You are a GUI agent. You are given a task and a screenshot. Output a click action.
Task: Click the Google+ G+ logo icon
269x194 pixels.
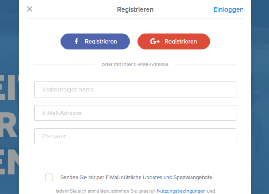155,41
